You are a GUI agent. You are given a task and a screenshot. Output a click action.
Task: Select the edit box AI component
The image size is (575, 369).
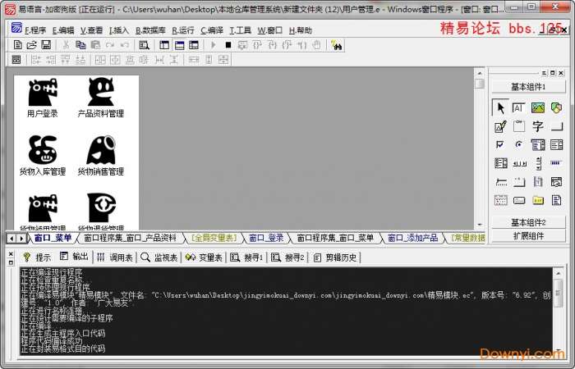(518, 107)
